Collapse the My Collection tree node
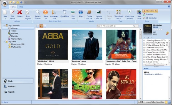Viewport: 172px width, 105px height. click(4, 25)
